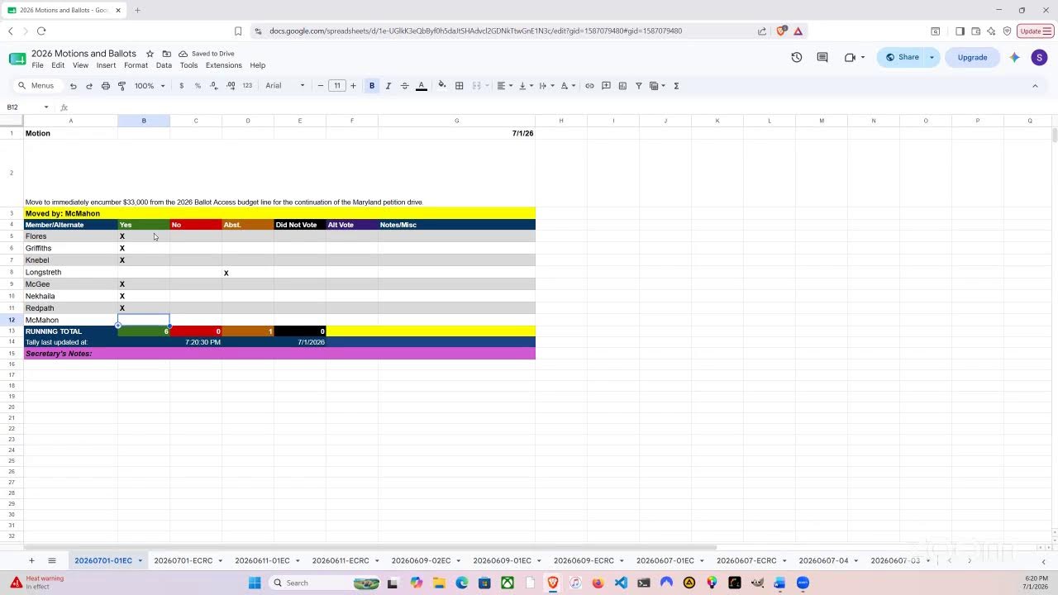Open all sheets list icon
Image resolution: width=1058 pixels, height=595 pixels.
[51, 561]
